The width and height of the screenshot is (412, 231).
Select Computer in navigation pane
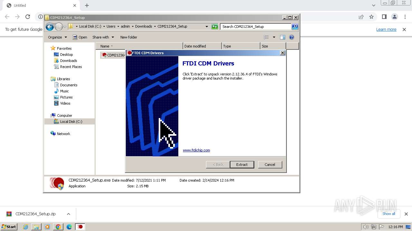pyautogui.click(x=64, y=116)
